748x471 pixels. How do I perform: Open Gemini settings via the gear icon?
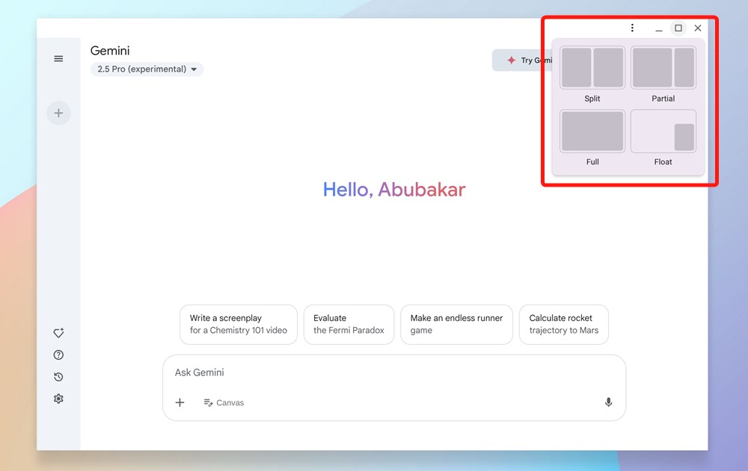[x=58, y=399]
